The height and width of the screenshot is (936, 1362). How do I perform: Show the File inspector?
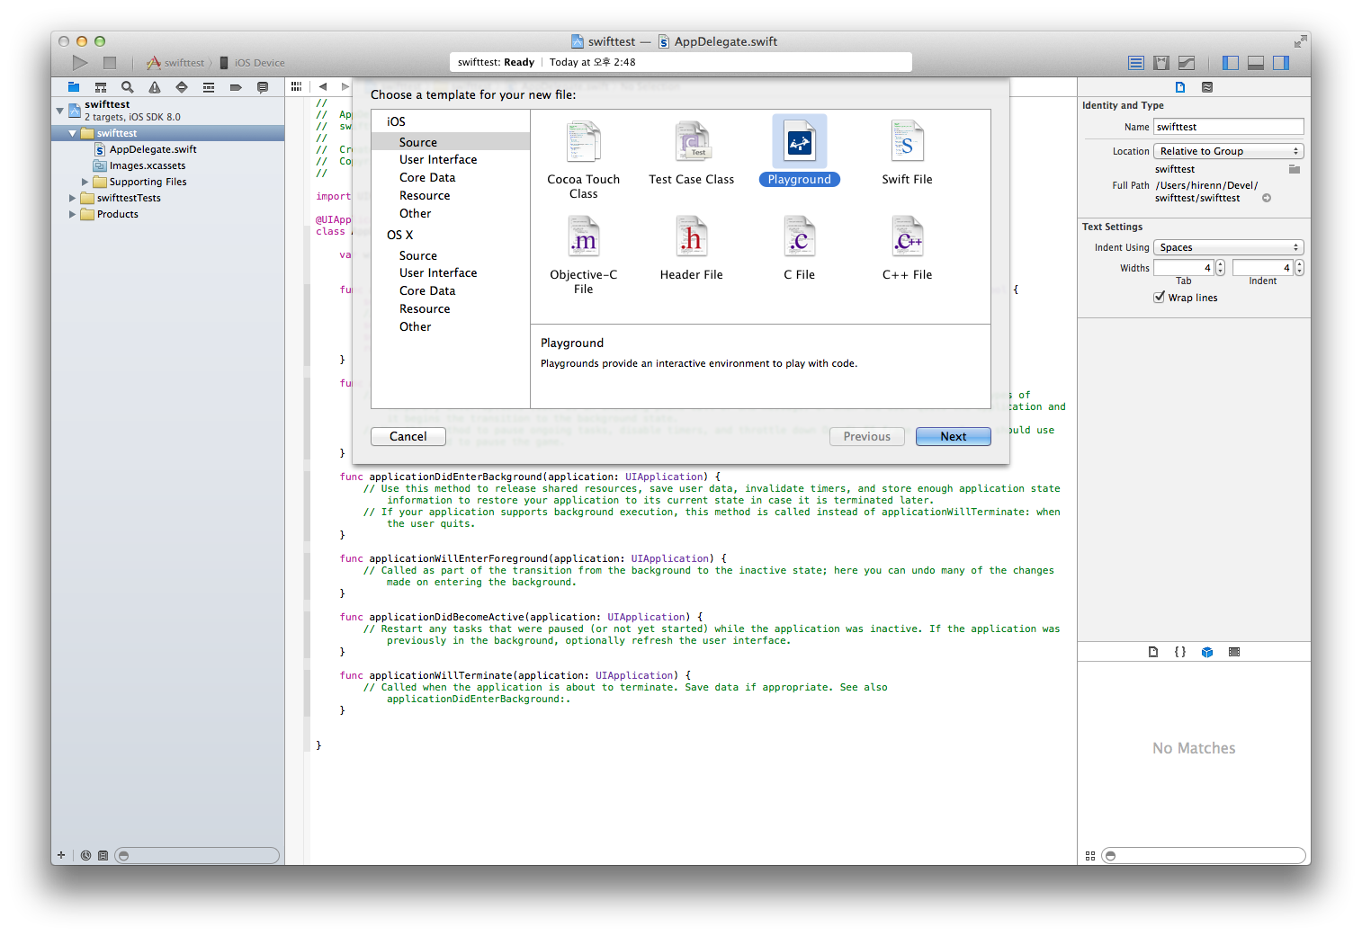tap(1180, 87)
